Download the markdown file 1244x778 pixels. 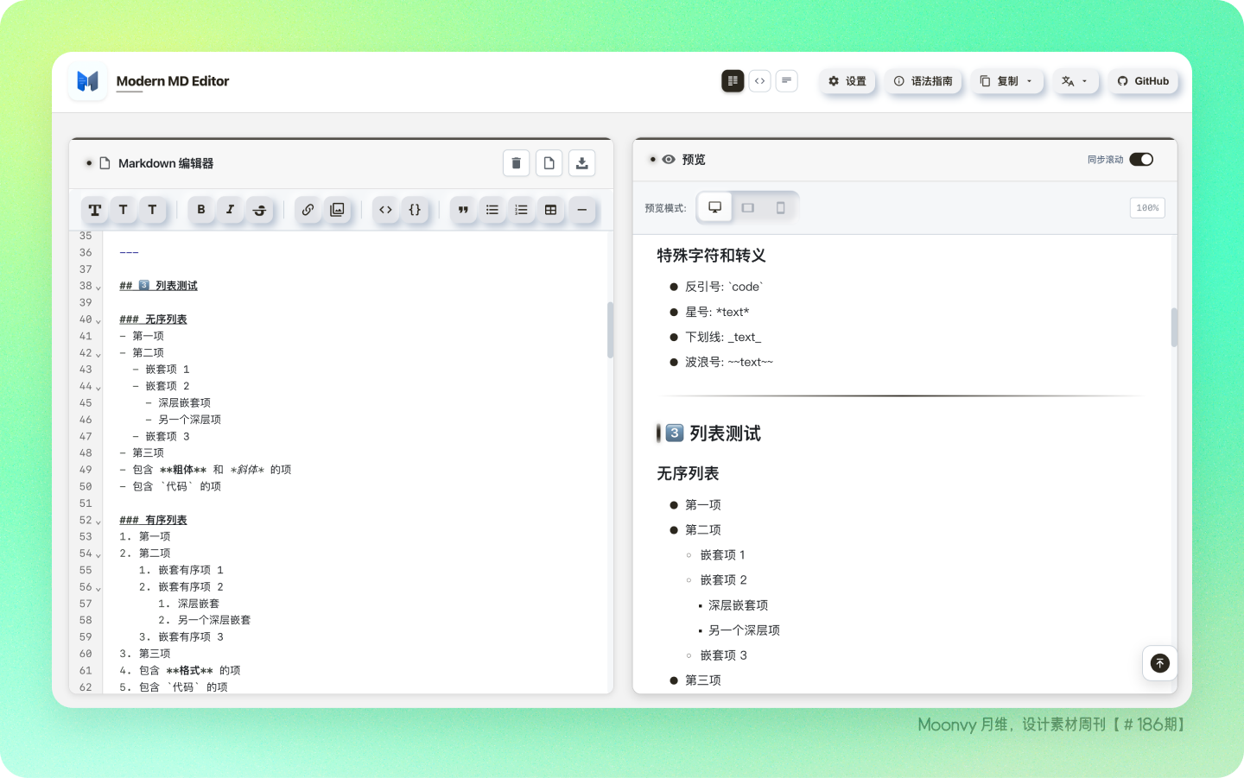click(x=581, y=163)
